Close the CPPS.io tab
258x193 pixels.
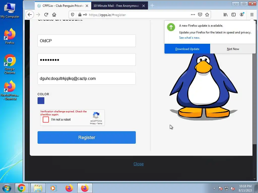click(87, 6)
